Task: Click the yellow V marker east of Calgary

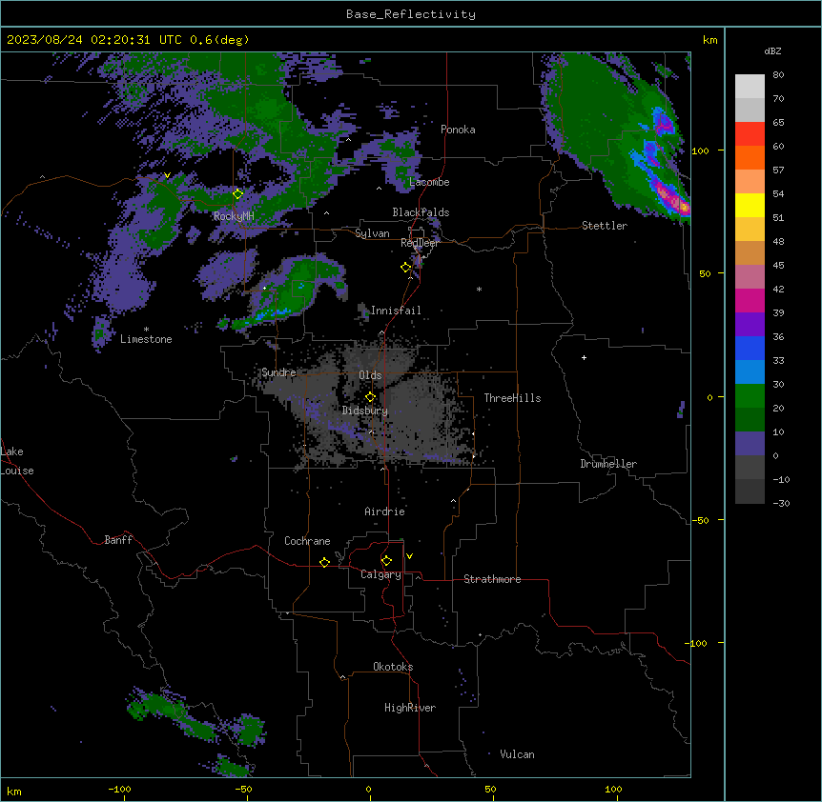Action: [x=409, y=556]
